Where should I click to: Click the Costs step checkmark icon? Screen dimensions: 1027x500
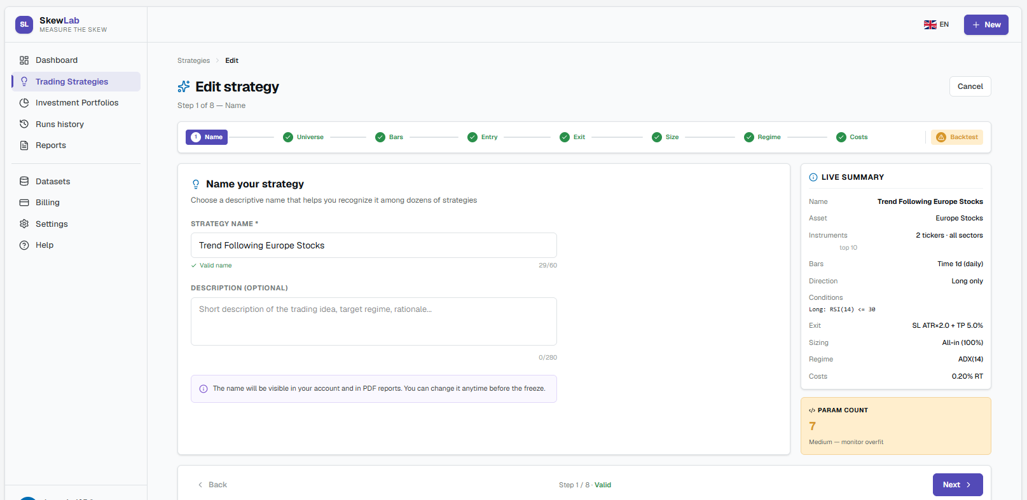coord(841,137)
